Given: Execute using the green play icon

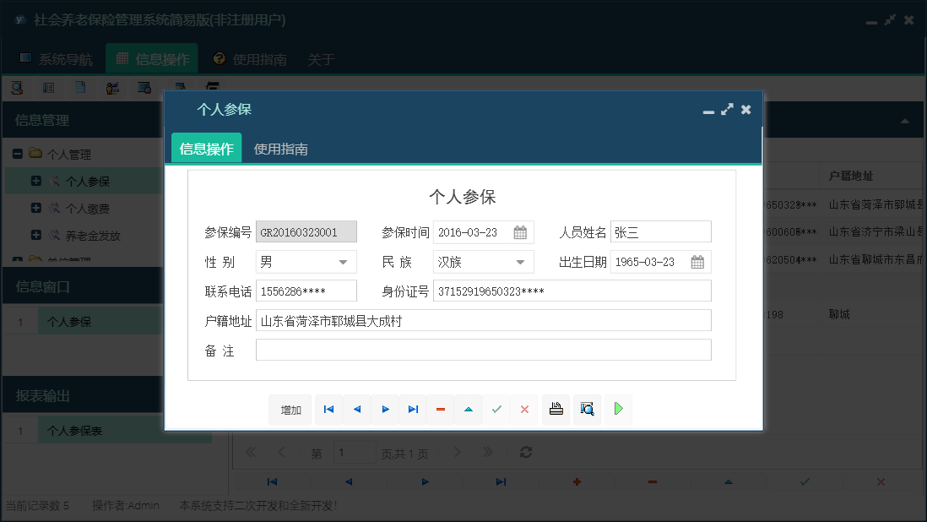Looking at the screenshot, I should coord(617,409).
